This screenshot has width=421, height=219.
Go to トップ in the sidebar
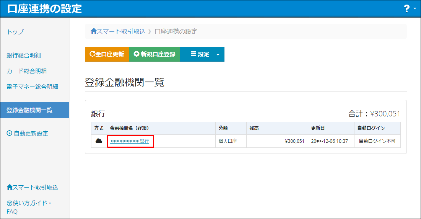click(15, 32)
